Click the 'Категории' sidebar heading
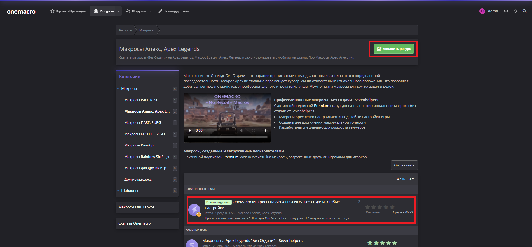 point(130,76)
